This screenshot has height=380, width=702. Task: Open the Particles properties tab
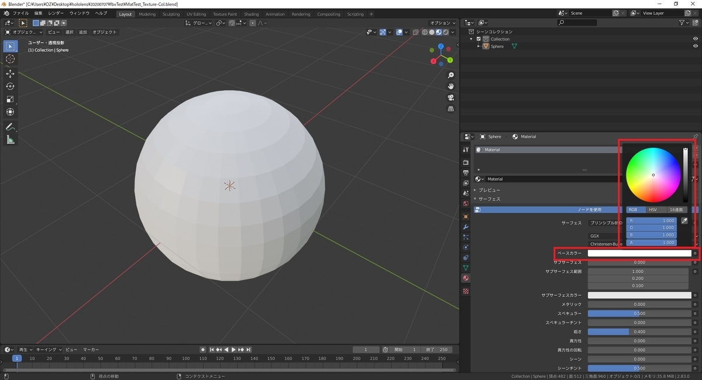tap(466, 237)
